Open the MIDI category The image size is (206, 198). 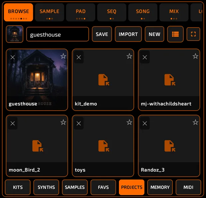(188, 187)
